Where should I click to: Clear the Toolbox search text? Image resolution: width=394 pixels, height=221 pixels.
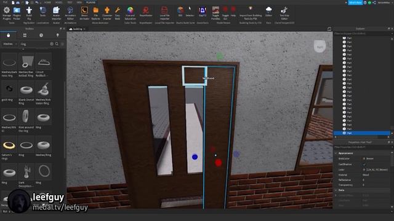(52, 44)
